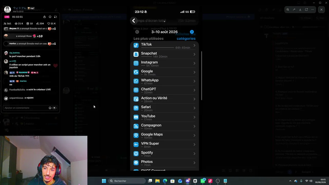
Task: Expand the Compagnon row chevron
Action: 194,126
